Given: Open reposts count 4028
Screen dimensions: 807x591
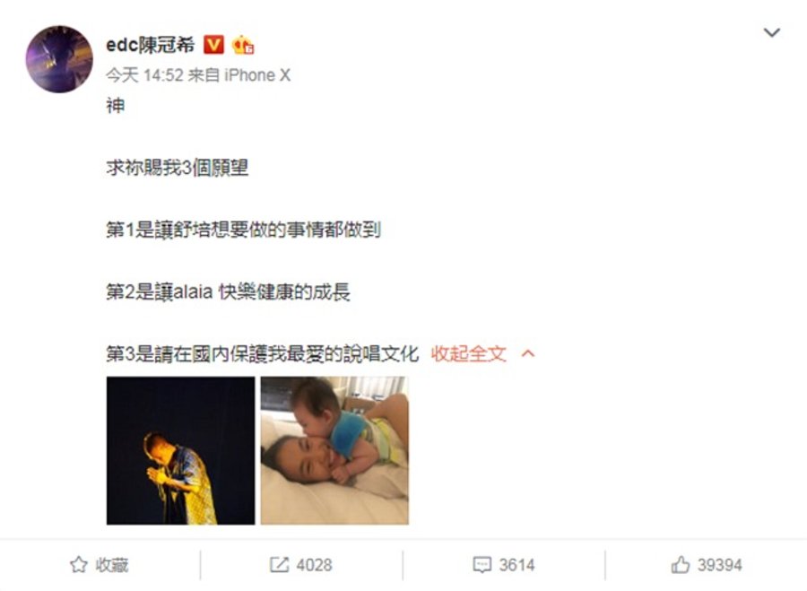Looking at the screenshot, I should 314,565.
